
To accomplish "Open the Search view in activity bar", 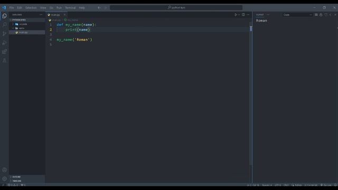I will tap(4, 25).
